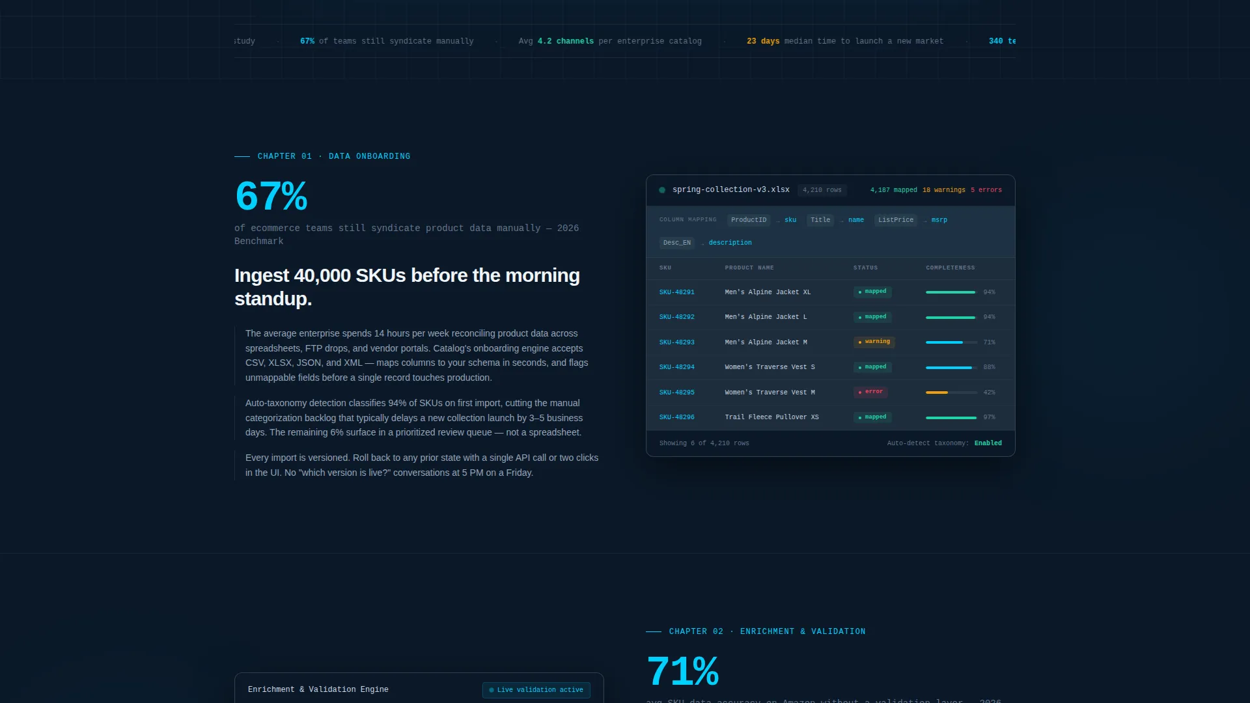Click completeness bar for Women's Traverse Vest M
This screenshot has height=703, width=1250.
coord(951,393)
